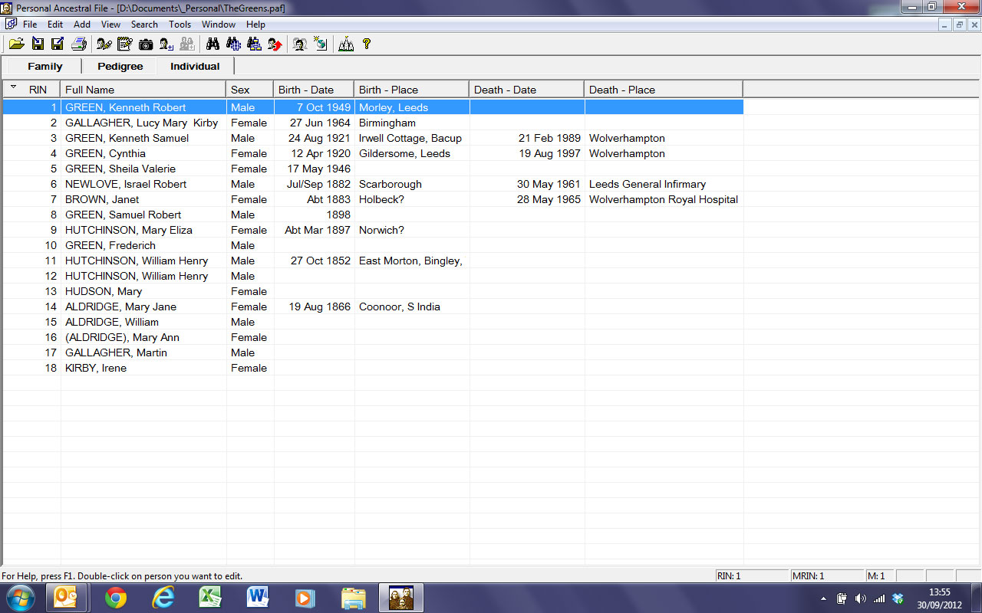982x613 pixels.
Task: Switch to the Pedigree tab
Action: click(x=120, y=67)
